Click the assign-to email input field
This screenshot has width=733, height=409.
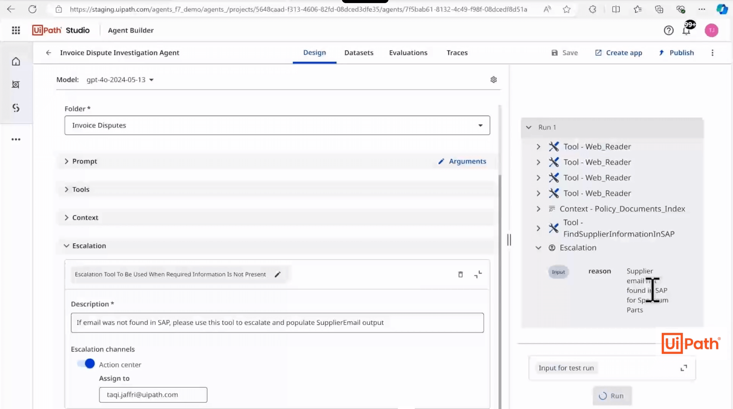tap(153, 394)
